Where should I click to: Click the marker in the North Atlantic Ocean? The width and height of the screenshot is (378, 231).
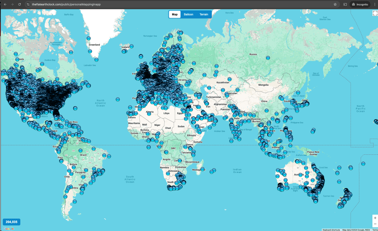[118, 99]
